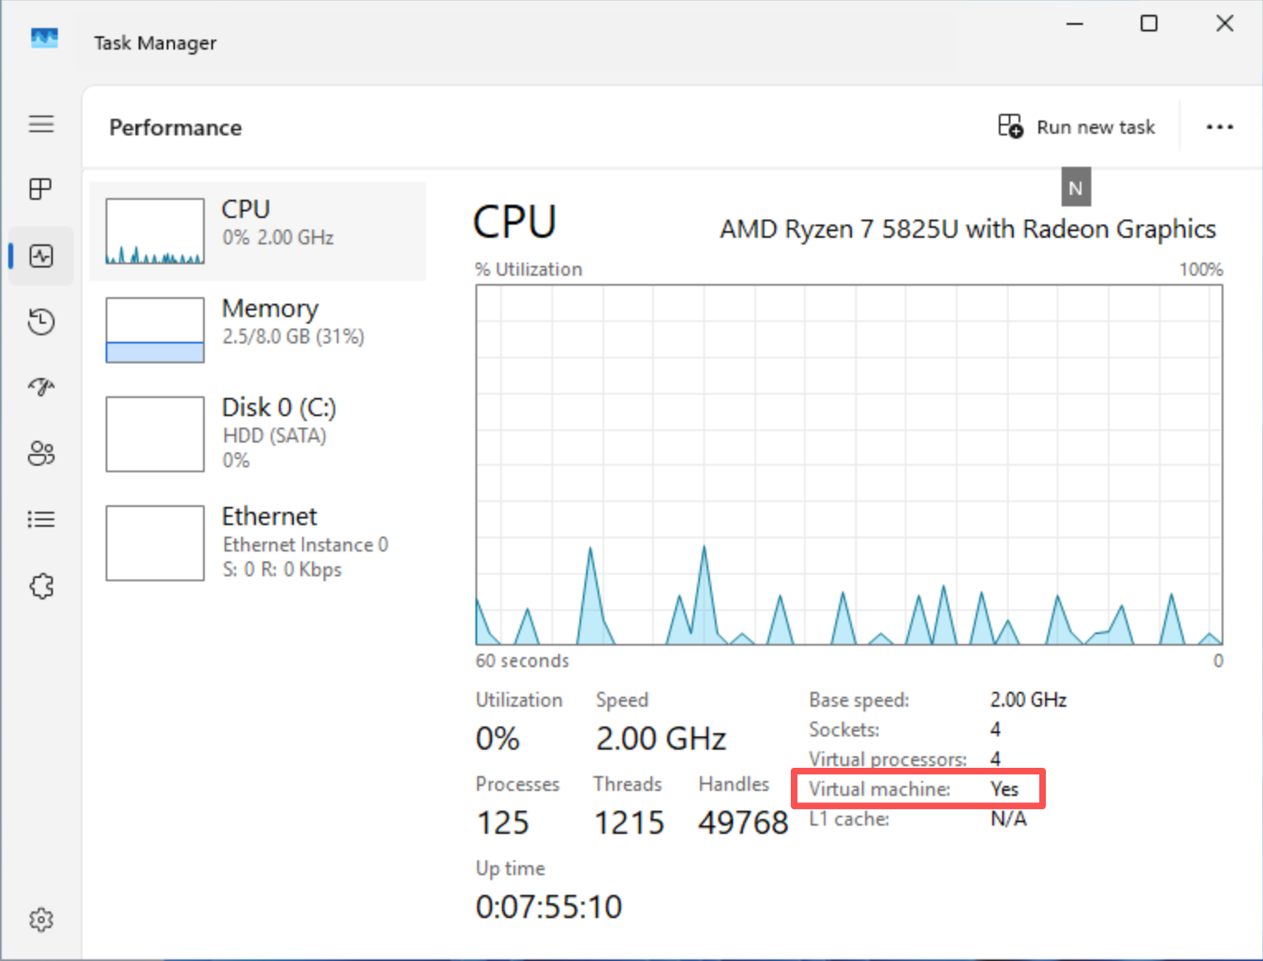
Task: Click the Run new task icon
Action: point(1009,125)
